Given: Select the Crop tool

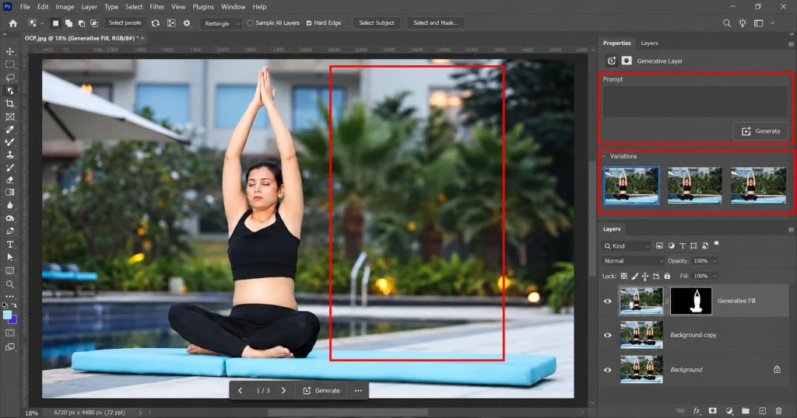Looking at the screenshot, I should click(x=10, y=103).
